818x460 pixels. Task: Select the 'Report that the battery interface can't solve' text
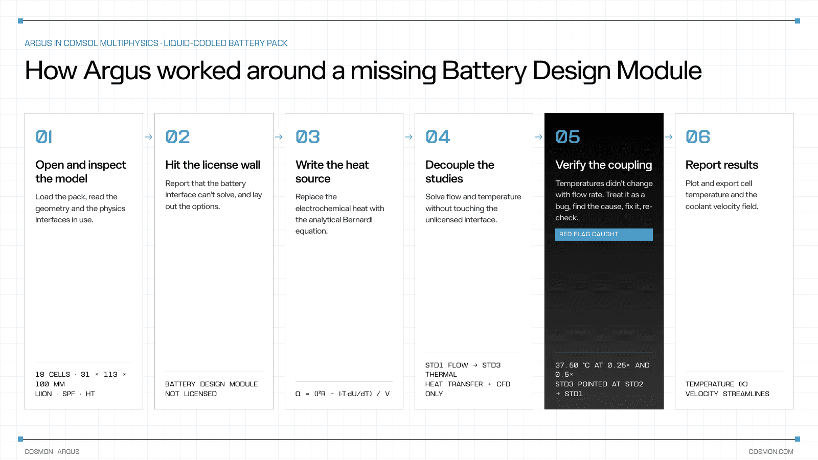pos(214,195)
